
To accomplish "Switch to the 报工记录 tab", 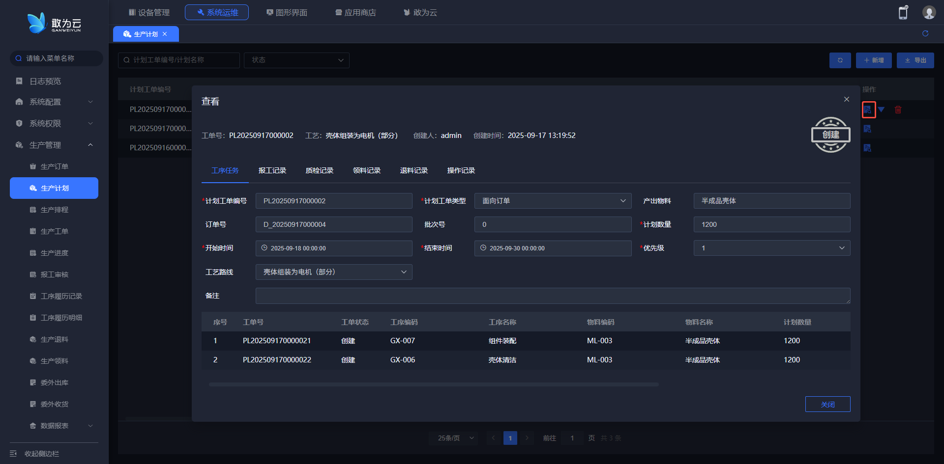I will [x=272, y=170].
